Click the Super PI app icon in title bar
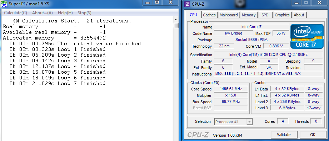Viewport: 329px width, 141px height. click(x=4, y=4)
